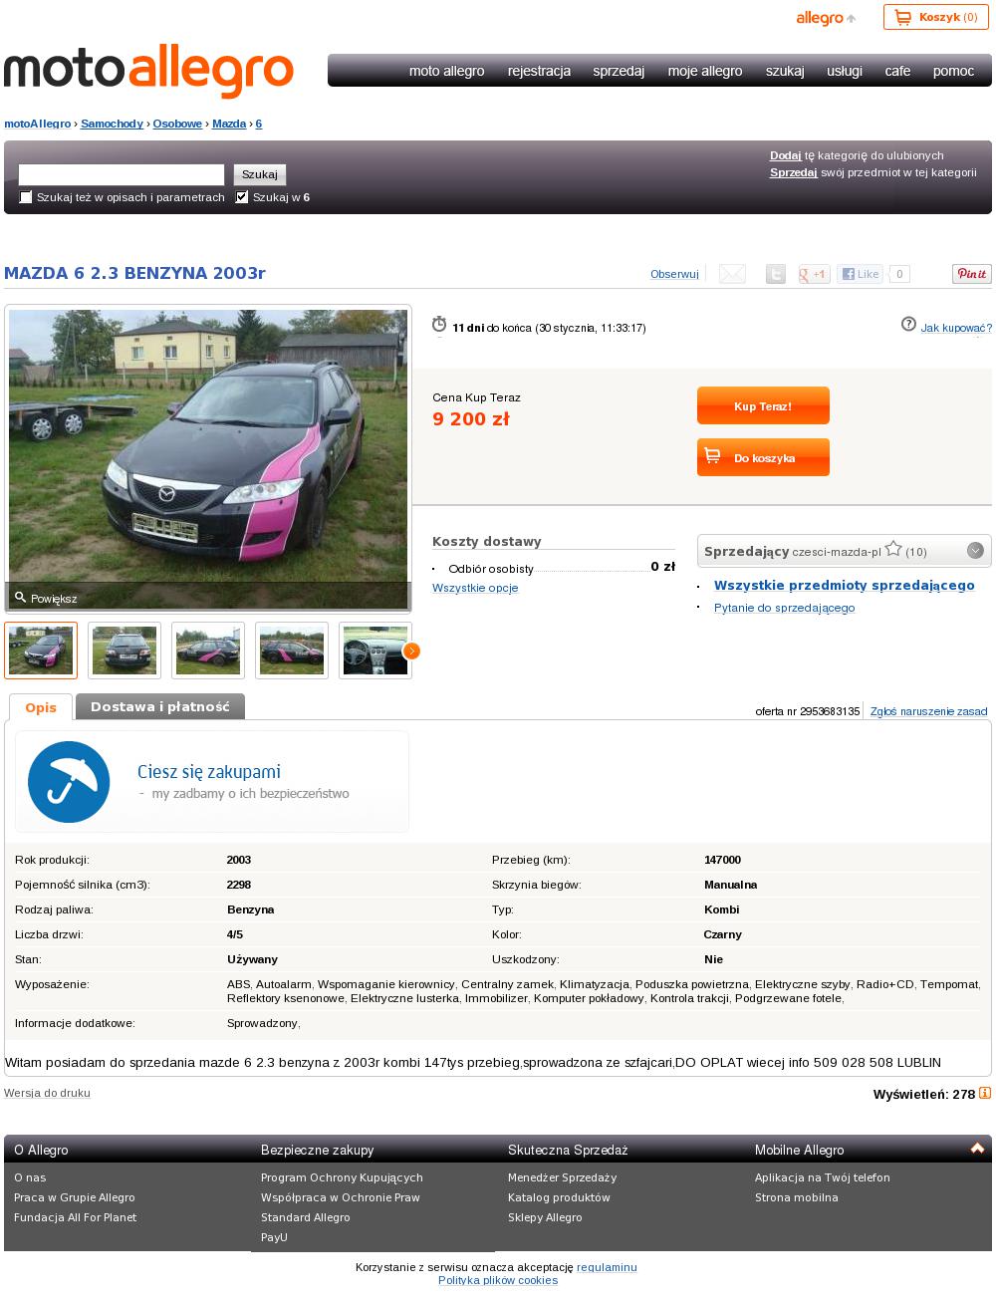Click the Jak kupować help icon
Screen dimensions: 996x1300
click(908, 324)
